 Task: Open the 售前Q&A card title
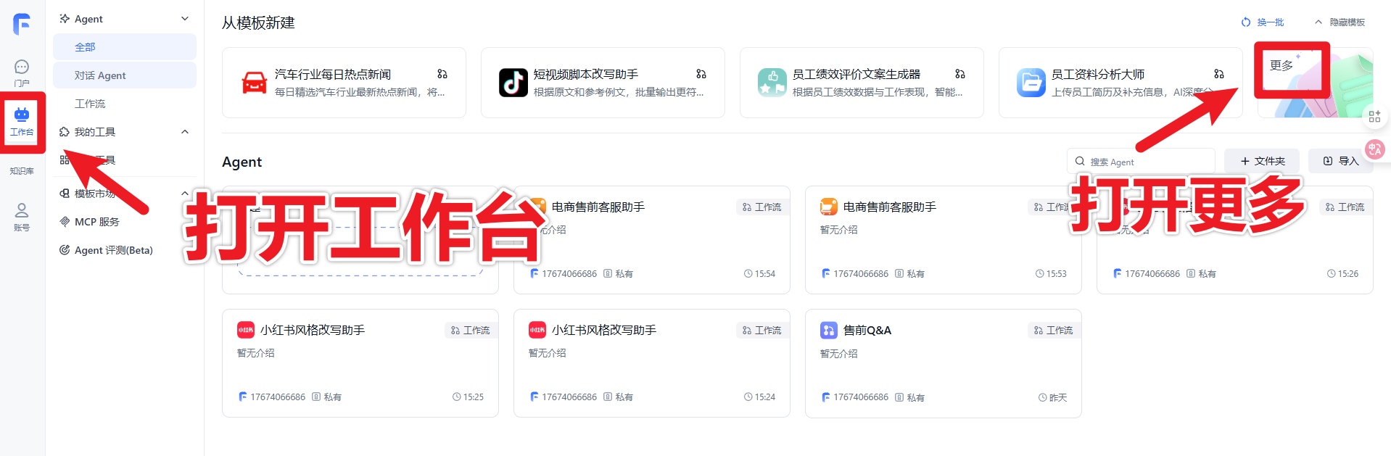pyautogui.click(x=867, y=331)
